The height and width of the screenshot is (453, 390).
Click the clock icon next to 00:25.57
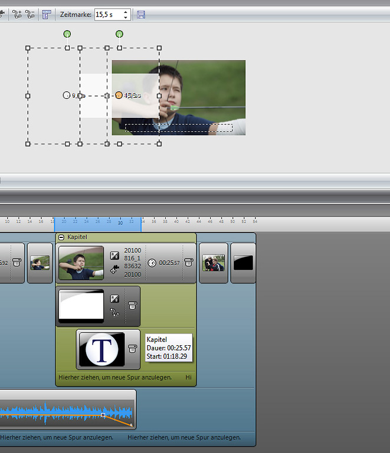pyautogui.click(x=152, y=263)
